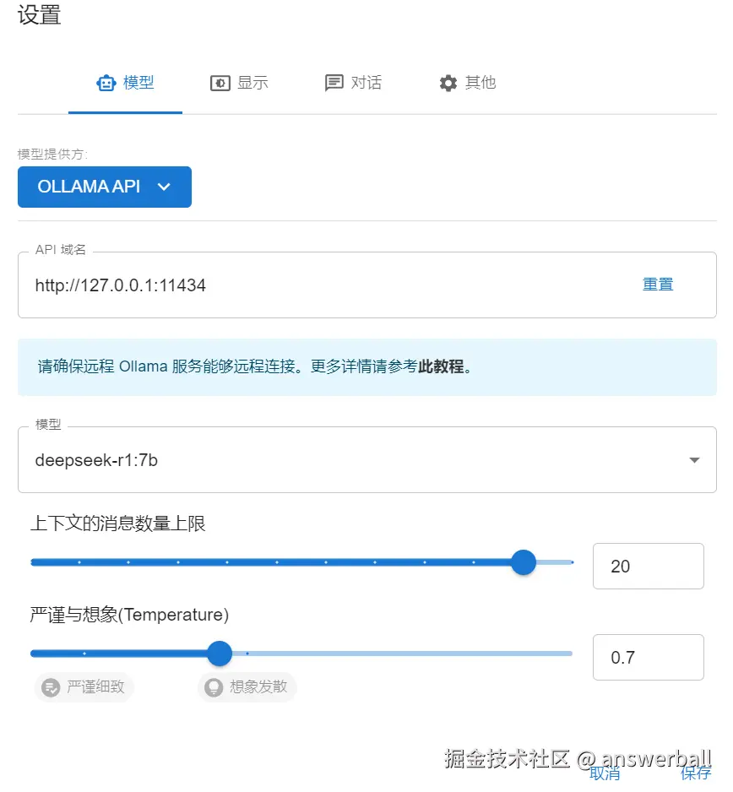
Task: Switch to the 显示 tab
Action: [240, 83]
